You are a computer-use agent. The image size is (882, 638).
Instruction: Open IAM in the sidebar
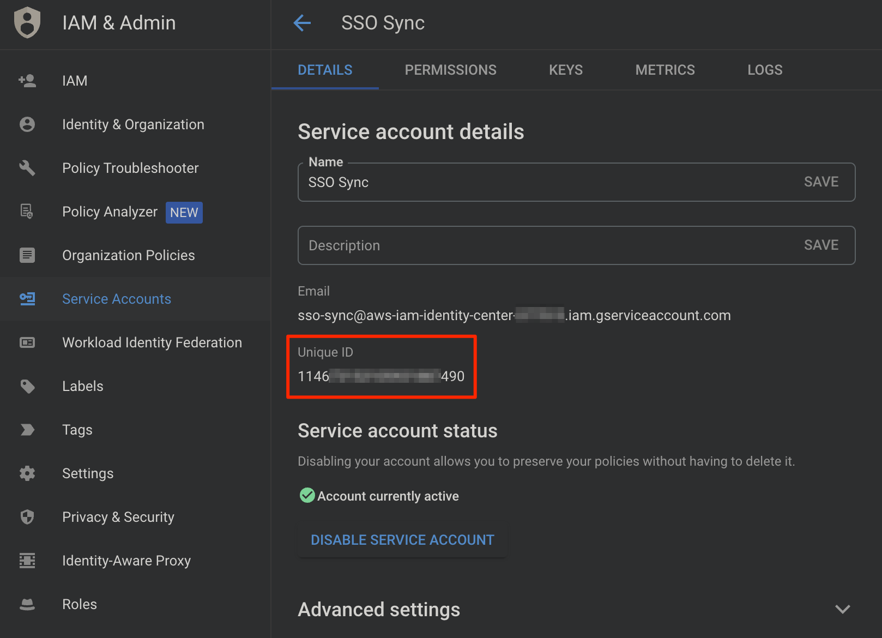(x=135, y=81)
